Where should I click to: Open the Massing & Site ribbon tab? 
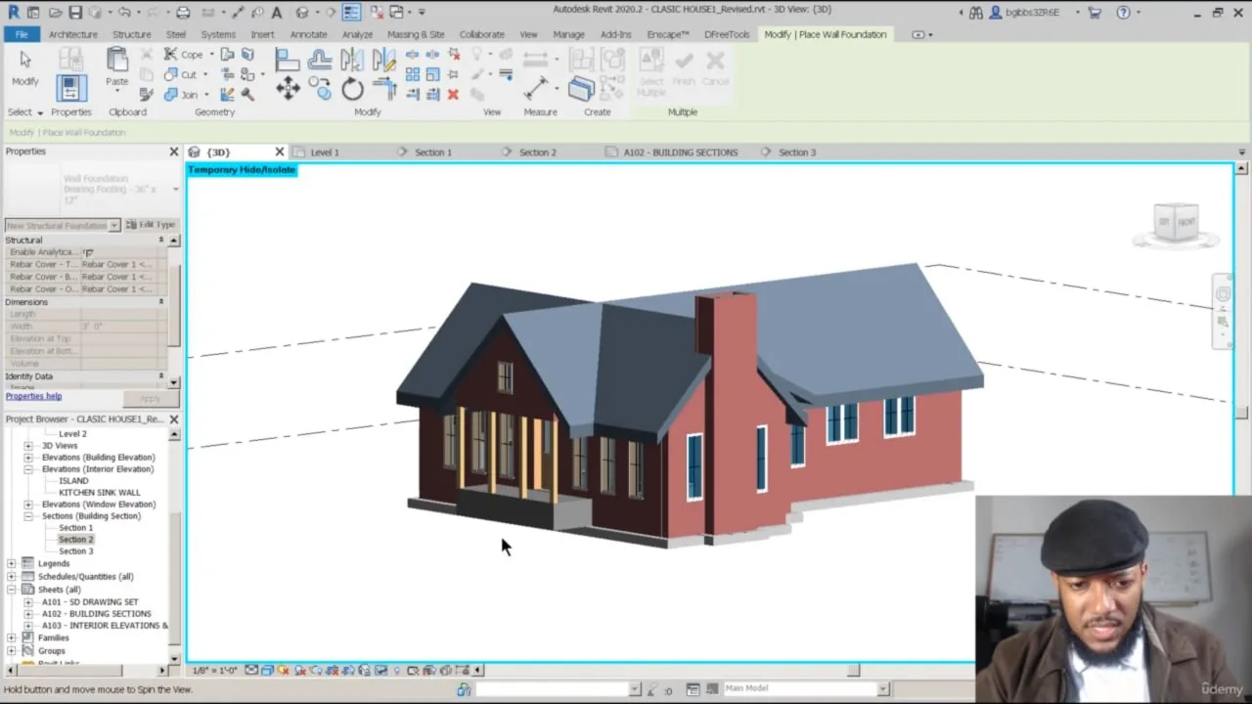coord(416,34)
